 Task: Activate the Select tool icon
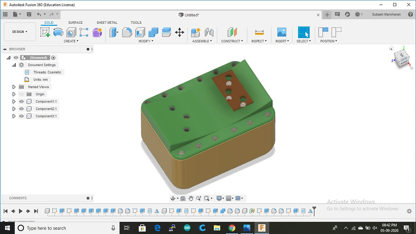click(x=304, y=32)
